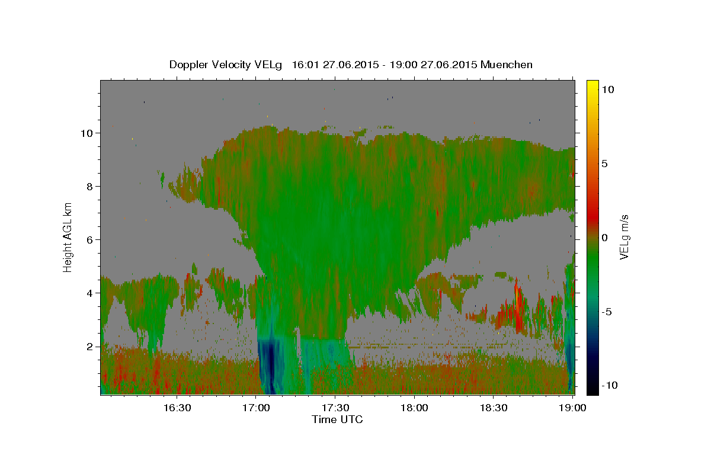
Task: Click the height tick label 10
Action: pos(88,133)
